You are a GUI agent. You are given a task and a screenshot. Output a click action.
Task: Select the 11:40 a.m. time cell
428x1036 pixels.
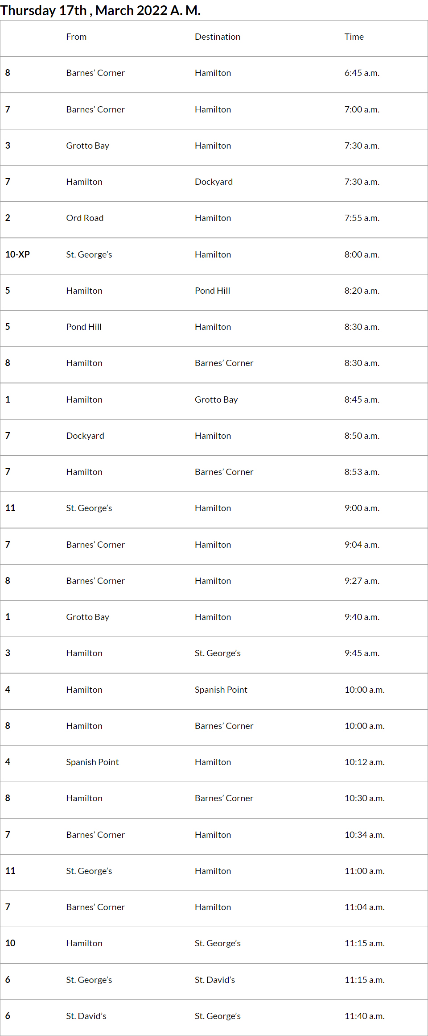(x=364, y=1016)
